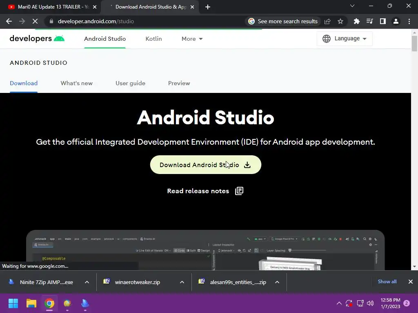Screen dimensions: 418x313
Task: Open the volume speaker tray icon
Action: [370, 303]
